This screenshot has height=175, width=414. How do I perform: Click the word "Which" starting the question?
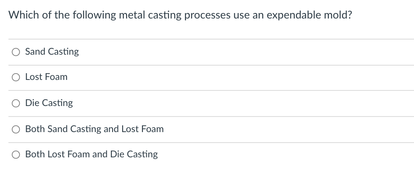(22, 15)
